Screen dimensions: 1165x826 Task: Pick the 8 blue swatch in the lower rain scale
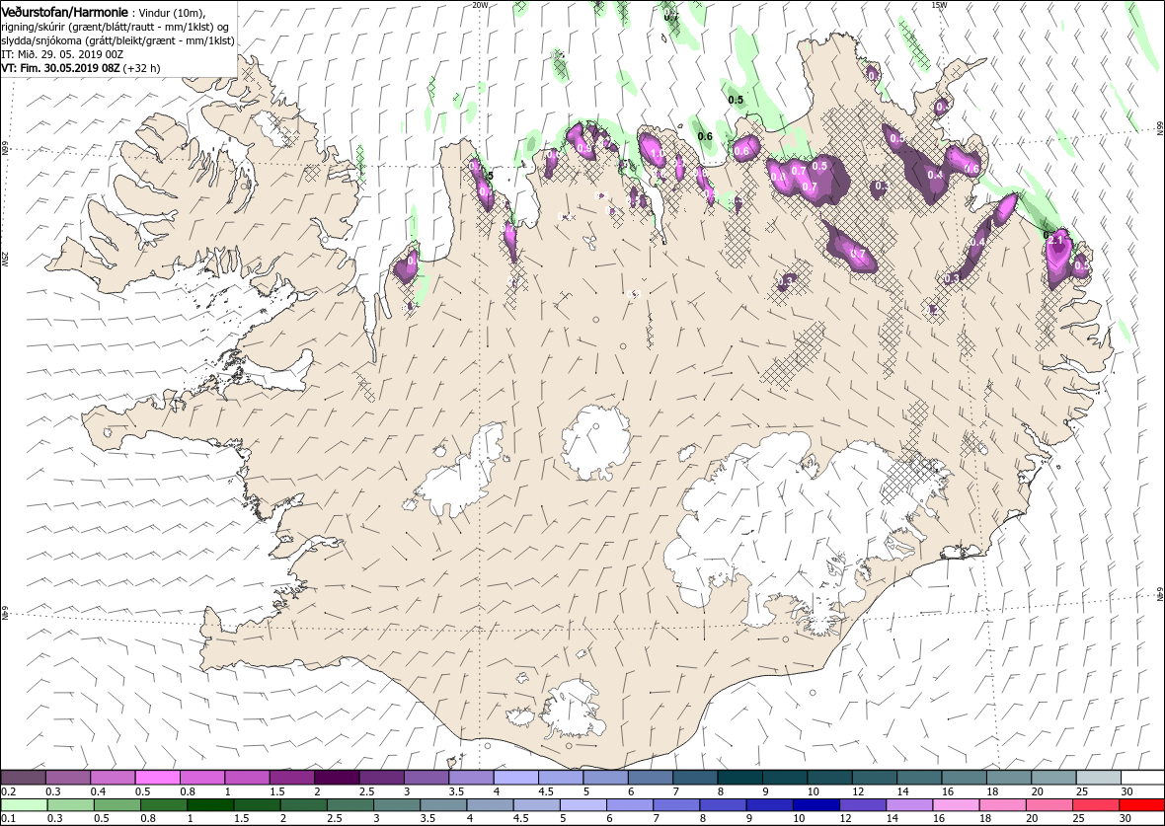[x=722, y=805]
